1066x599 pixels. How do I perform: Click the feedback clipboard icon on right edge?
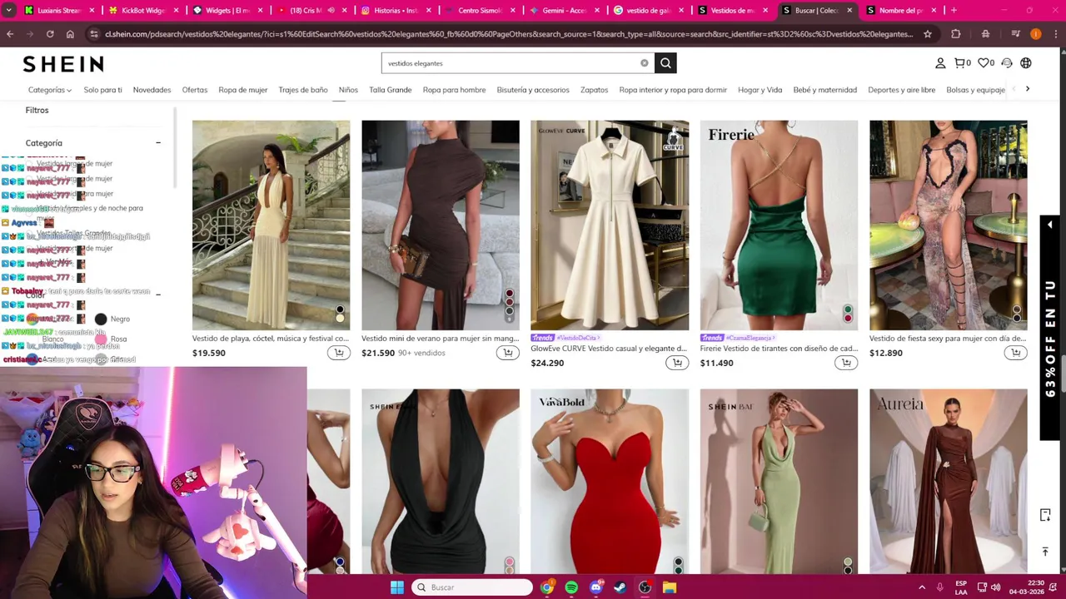pyautogui.click(x=1045, y=515)
